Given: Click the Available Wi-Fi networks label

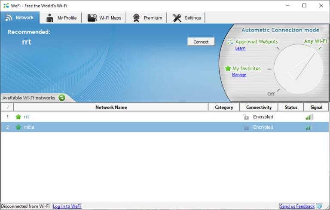Looking at the screenshot, I should (x=29, y=98).
